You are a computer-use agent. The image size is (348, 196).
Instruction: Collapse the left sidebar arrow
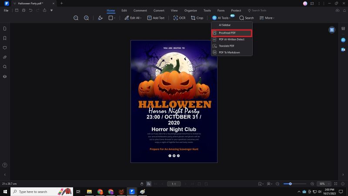[5, 175]
